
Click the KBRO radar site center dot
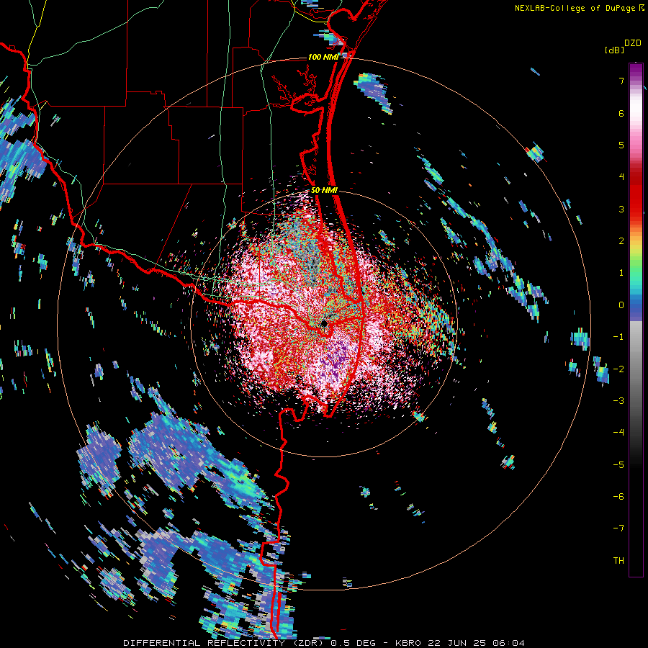click(324, 323)
